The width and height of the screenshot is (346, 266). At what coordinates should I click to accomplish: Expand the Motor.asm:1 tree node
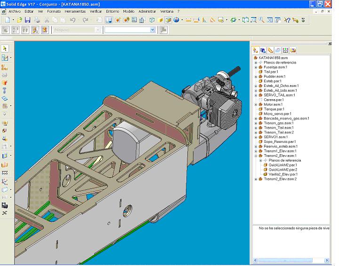coord(256,104)
